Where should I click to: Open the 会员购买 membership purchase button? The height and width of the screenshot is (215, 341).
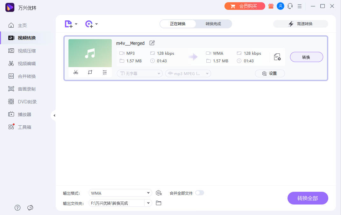245,6
